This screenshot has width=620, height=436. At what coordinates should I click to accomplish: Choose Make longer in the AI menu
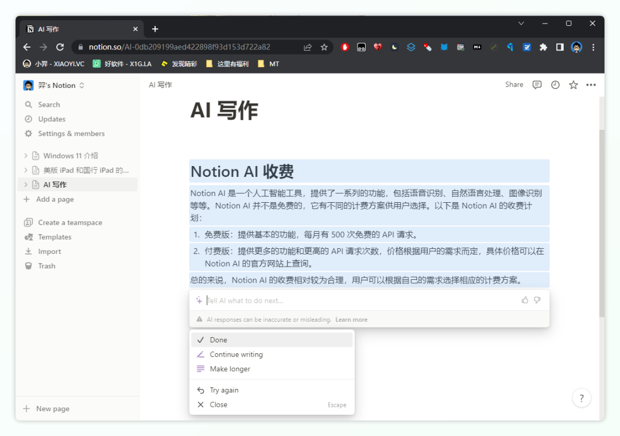coord(230,369)
